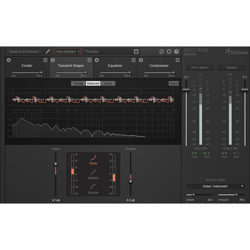This screenshot has width=250, height=250.
Task: Click the Bypass button
Action: pos(231,67)
